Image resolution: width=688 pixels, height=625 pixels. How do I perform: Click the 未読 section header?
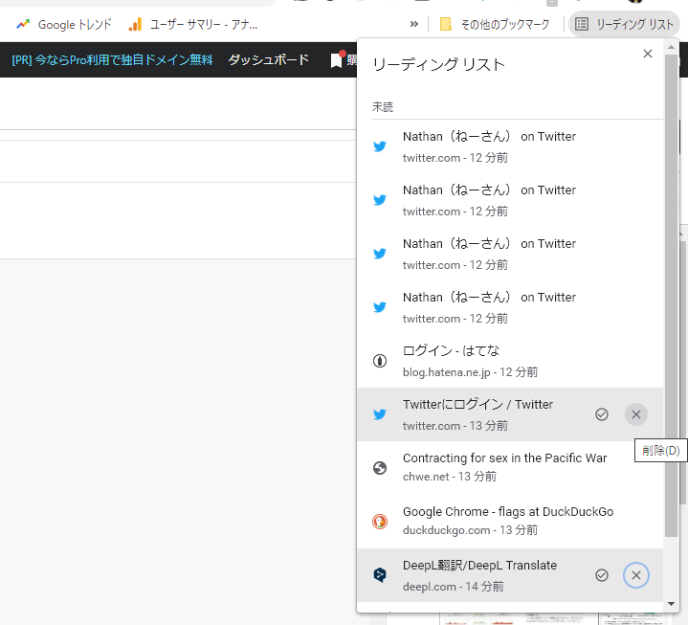tap(383, 107)
